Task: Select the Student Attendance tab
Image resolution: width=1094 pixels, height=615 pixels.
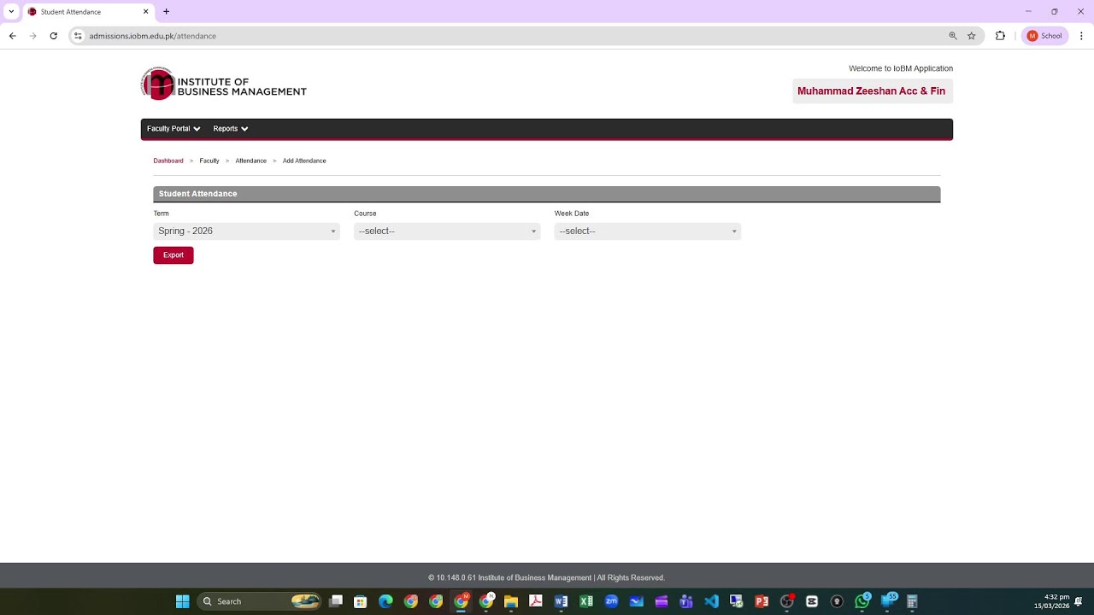Action: [88, 12]
